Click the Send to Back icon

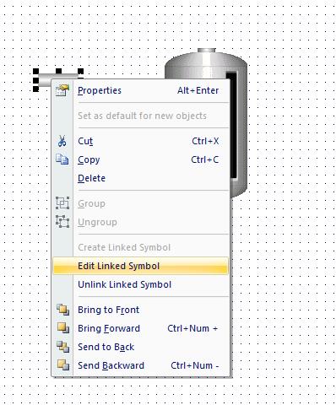62,347
